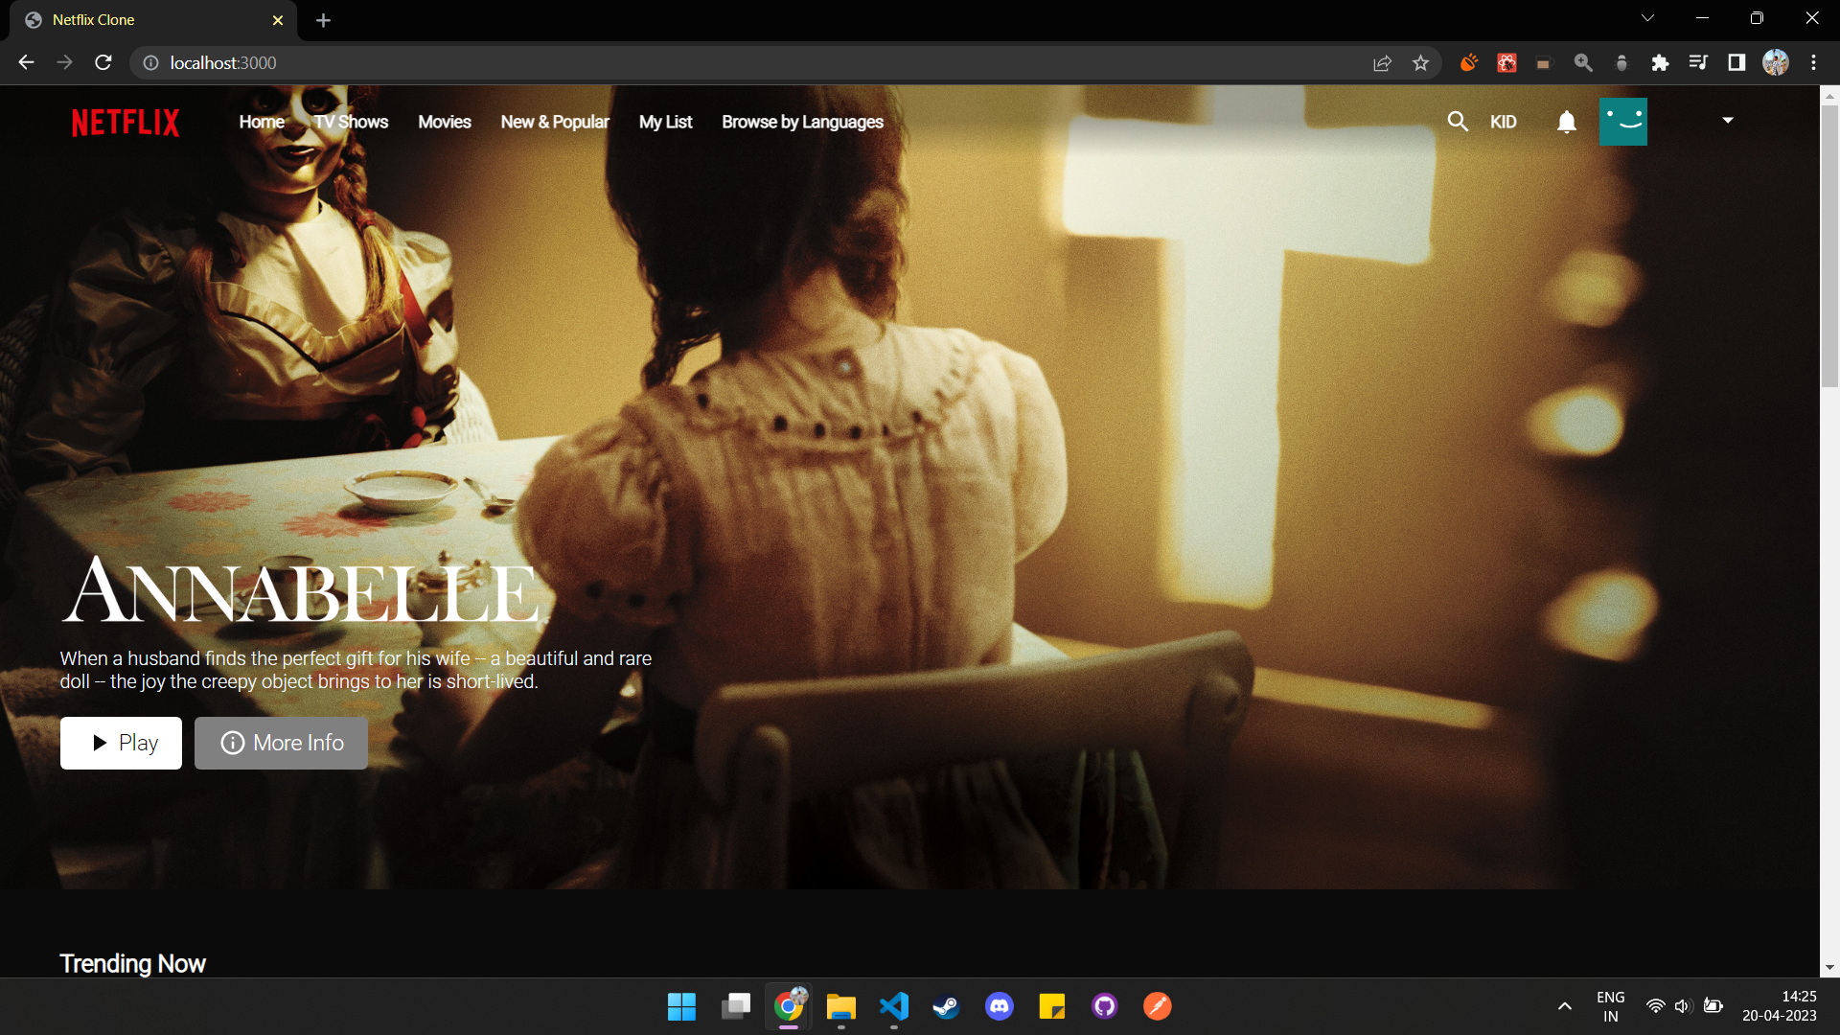
Task: Click the Trending Now heading
Action: coord(132,963)
